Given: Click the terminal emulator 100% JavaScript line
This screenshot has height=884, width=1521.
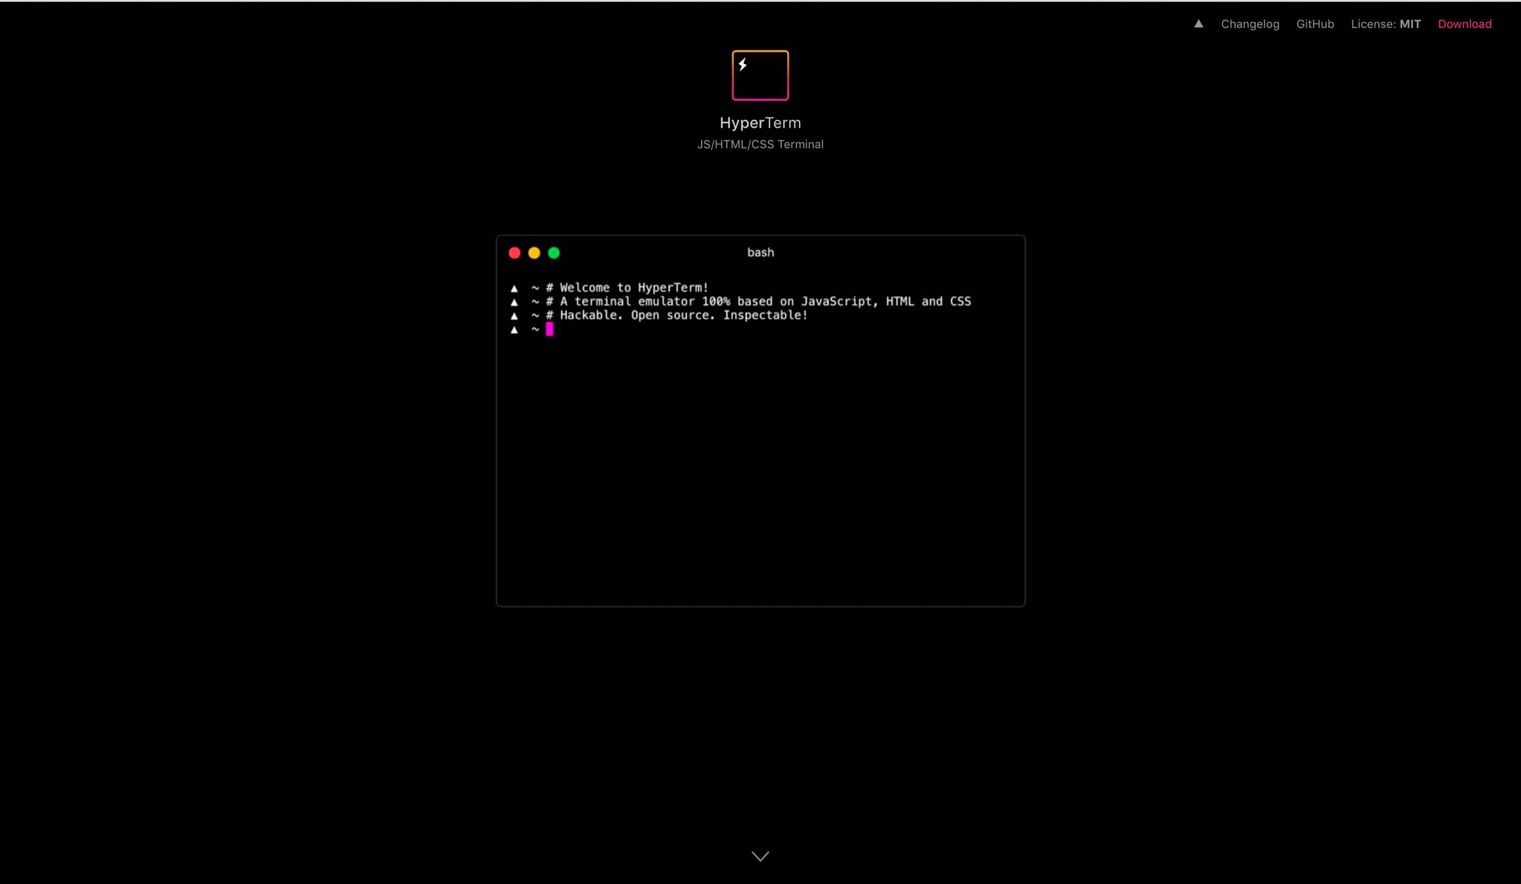Looking at the screenshot, I should pos(765,302).
